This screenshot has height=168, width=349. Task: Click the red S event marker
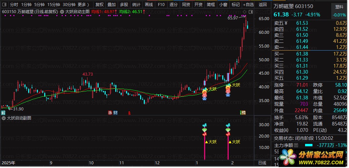pos(129,113)
